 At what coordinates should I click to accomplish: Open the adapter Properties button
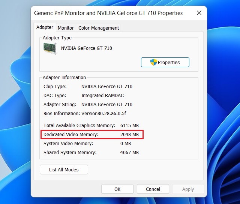tap(165, 62)
